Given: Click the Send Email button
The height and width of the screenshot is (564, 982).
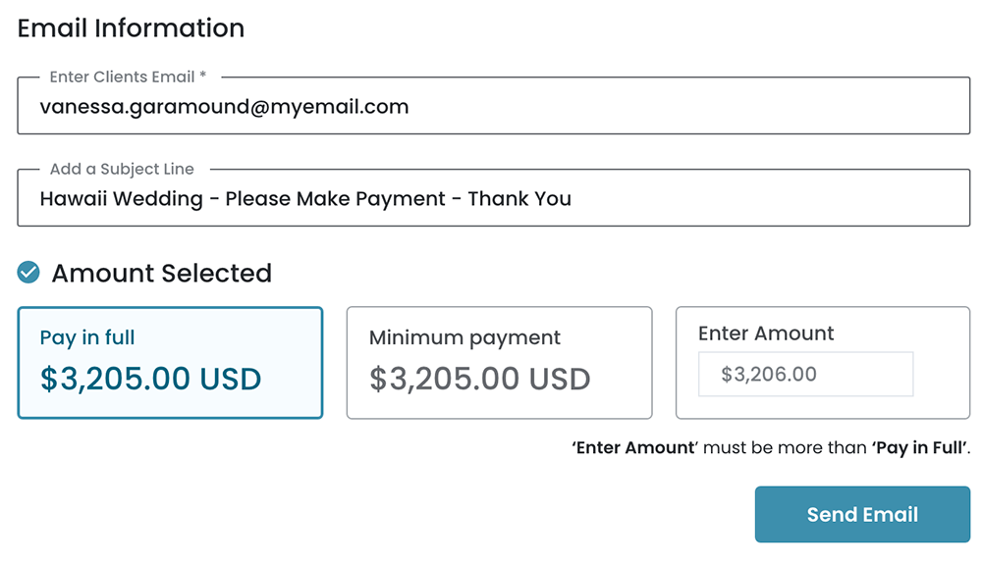Looking at the screenshot, I should pyautogui.click(x=862, y=514).
